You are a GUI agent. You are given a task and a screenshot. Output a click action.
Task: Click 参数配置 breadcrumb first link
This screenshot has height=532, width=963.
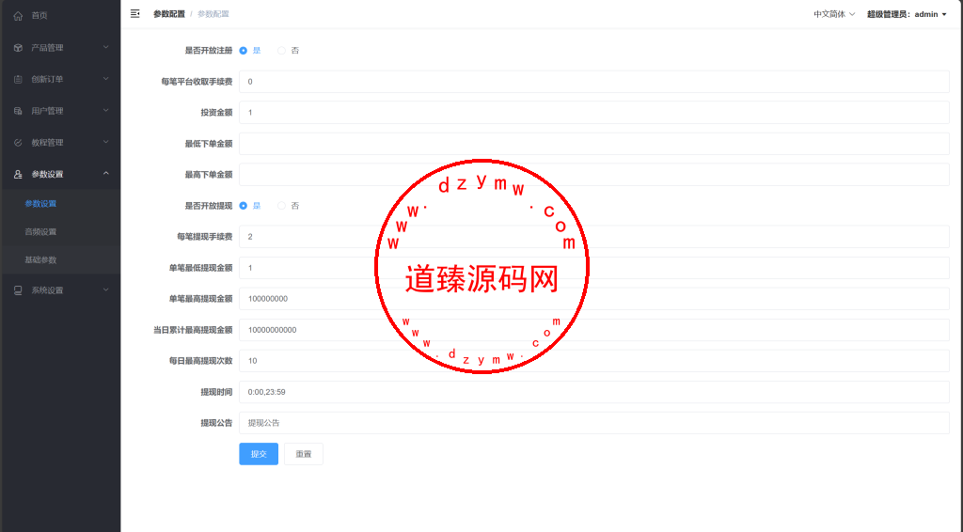tap(169, 14)
